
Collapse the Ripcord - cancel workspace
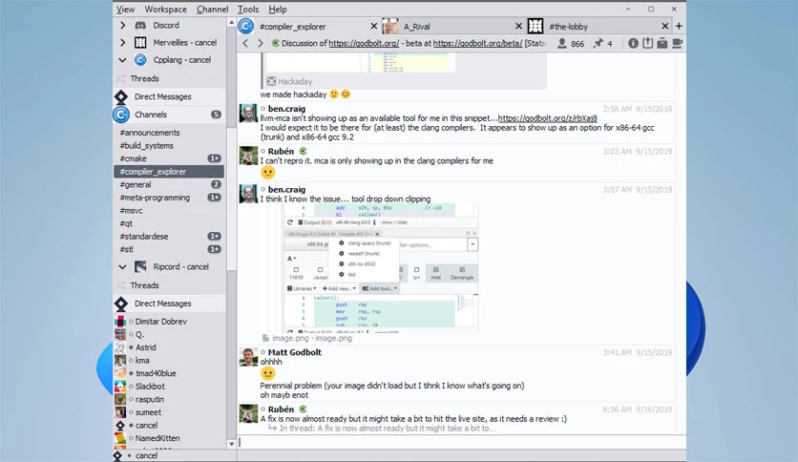[122, 266]
